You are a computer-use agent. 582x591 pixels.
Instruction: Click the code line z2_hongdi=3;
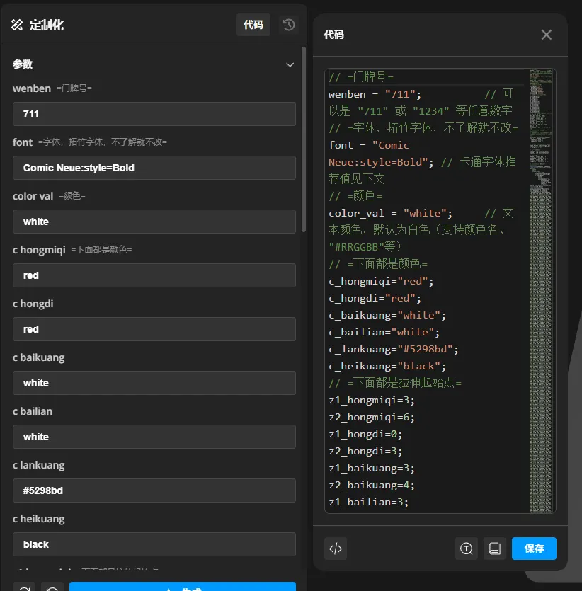point(365,451)
